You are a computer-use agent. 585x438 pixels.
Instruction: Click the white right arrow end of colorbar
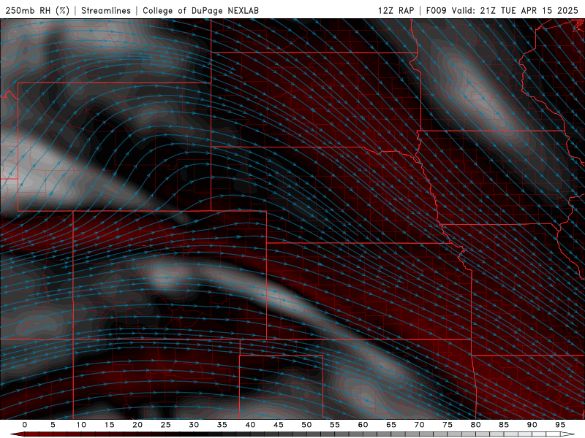click(x=567, y=434)
